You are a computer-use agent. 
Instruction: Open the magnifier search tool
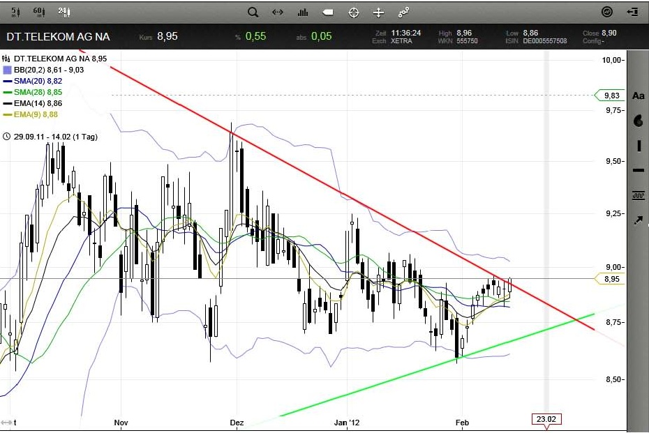click(x=253, y=13)
